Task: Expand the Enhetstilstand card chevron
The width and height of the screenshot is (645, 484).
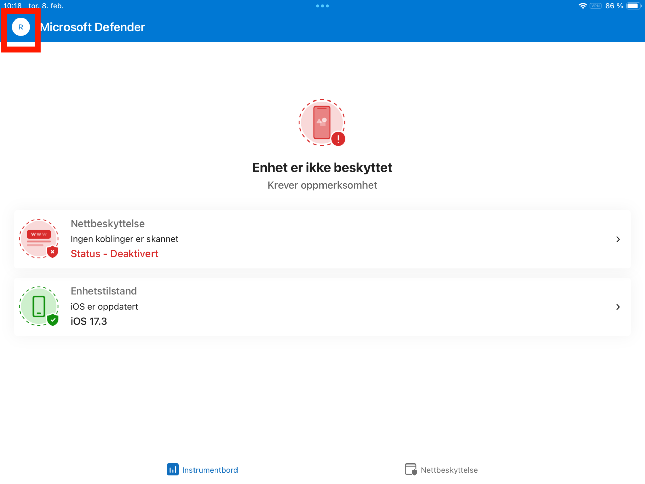Action: (618, 307)
